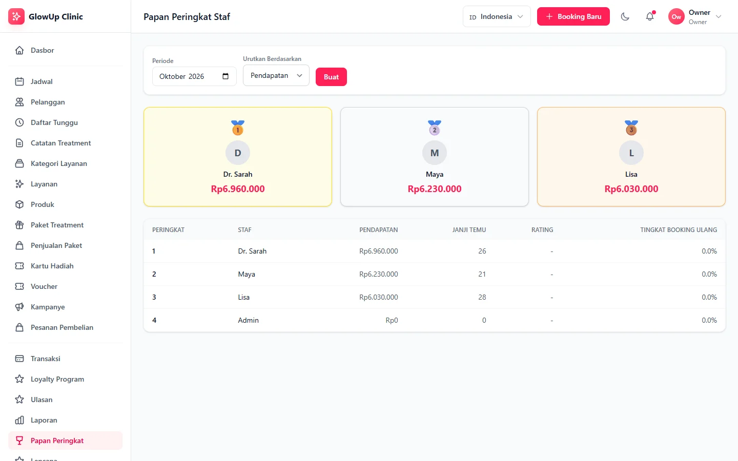Click the Produk box icon

coord(19,204)
